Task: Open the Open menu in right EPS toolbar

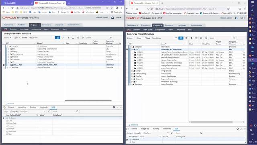Action: click(140, 38)
